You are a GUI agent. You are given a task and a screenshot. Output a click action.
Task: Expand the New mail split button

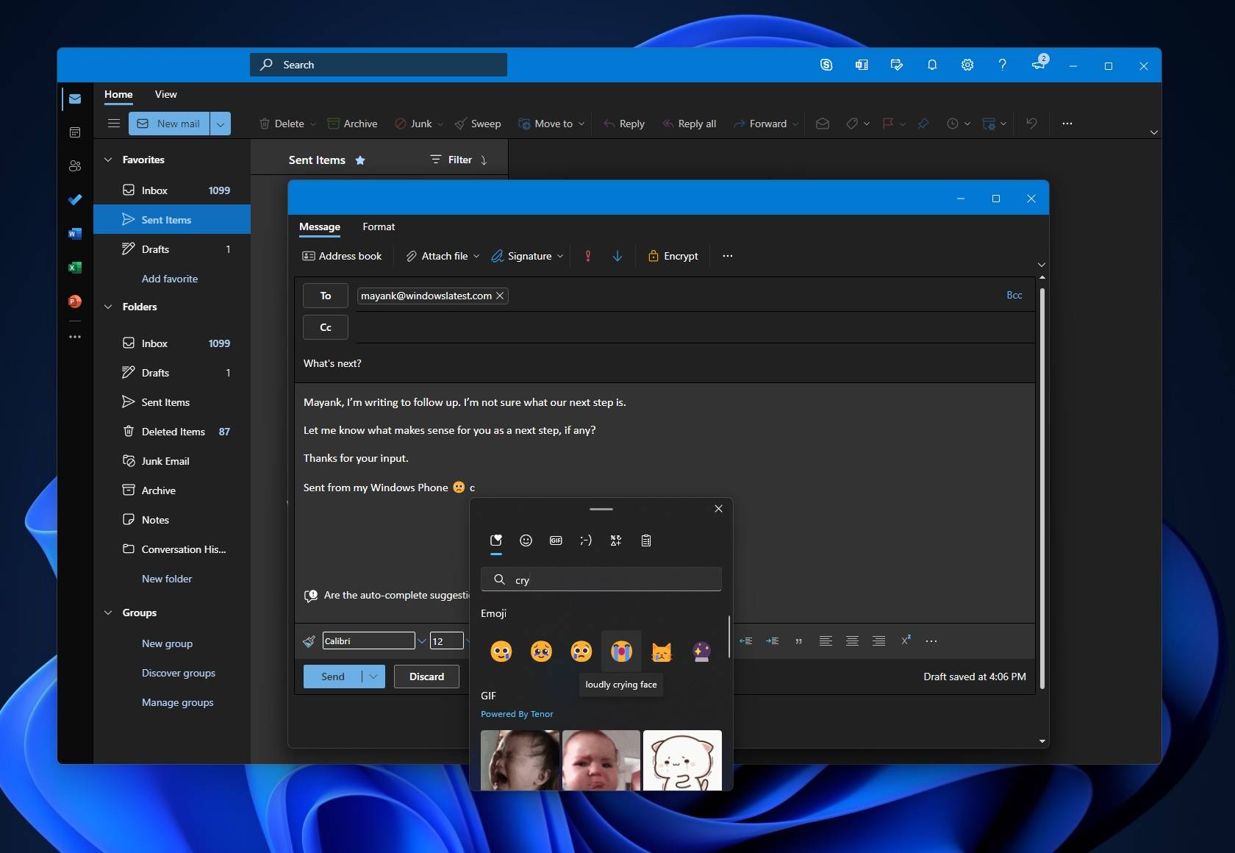pyautogui.click(x=221, y=124)
